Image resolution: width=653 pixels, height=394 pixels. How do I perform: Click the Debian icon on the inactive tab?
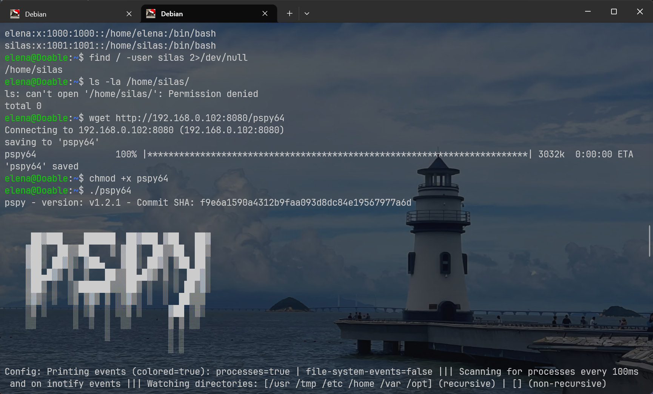click(x=15, y=14)
